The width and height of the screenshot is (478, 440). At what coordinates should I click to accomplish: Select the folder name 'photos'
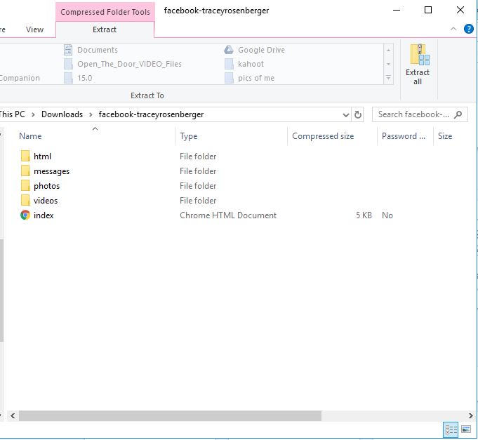pyautogui.click(x=46, y=186)
